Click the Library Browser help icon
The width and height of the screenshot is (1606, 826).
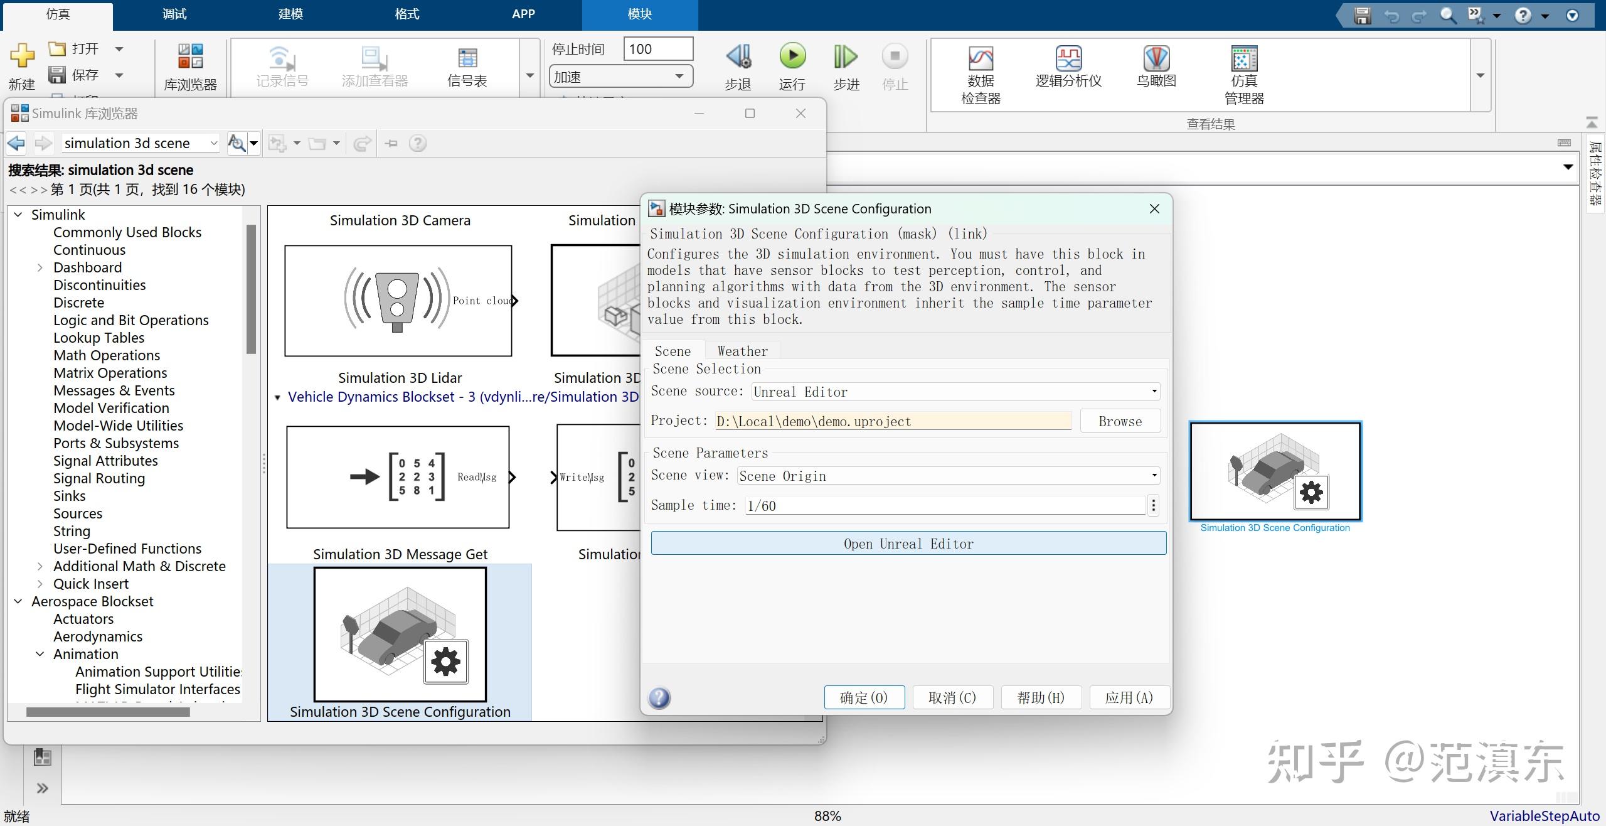pos(418,143)
